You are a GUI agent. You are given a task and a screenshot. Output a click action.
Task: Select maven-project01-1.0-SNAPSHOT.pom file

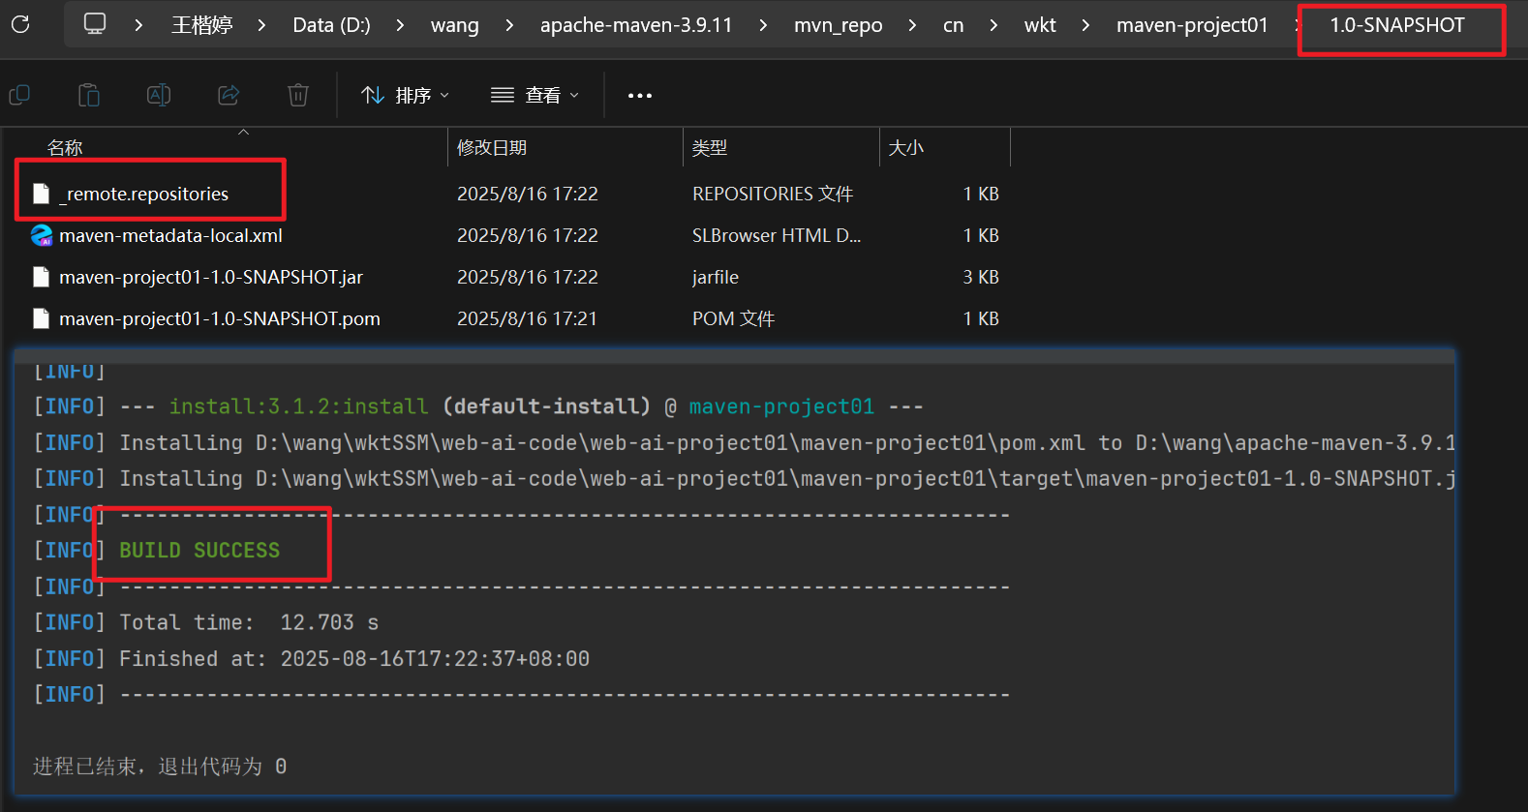(219, 318)
